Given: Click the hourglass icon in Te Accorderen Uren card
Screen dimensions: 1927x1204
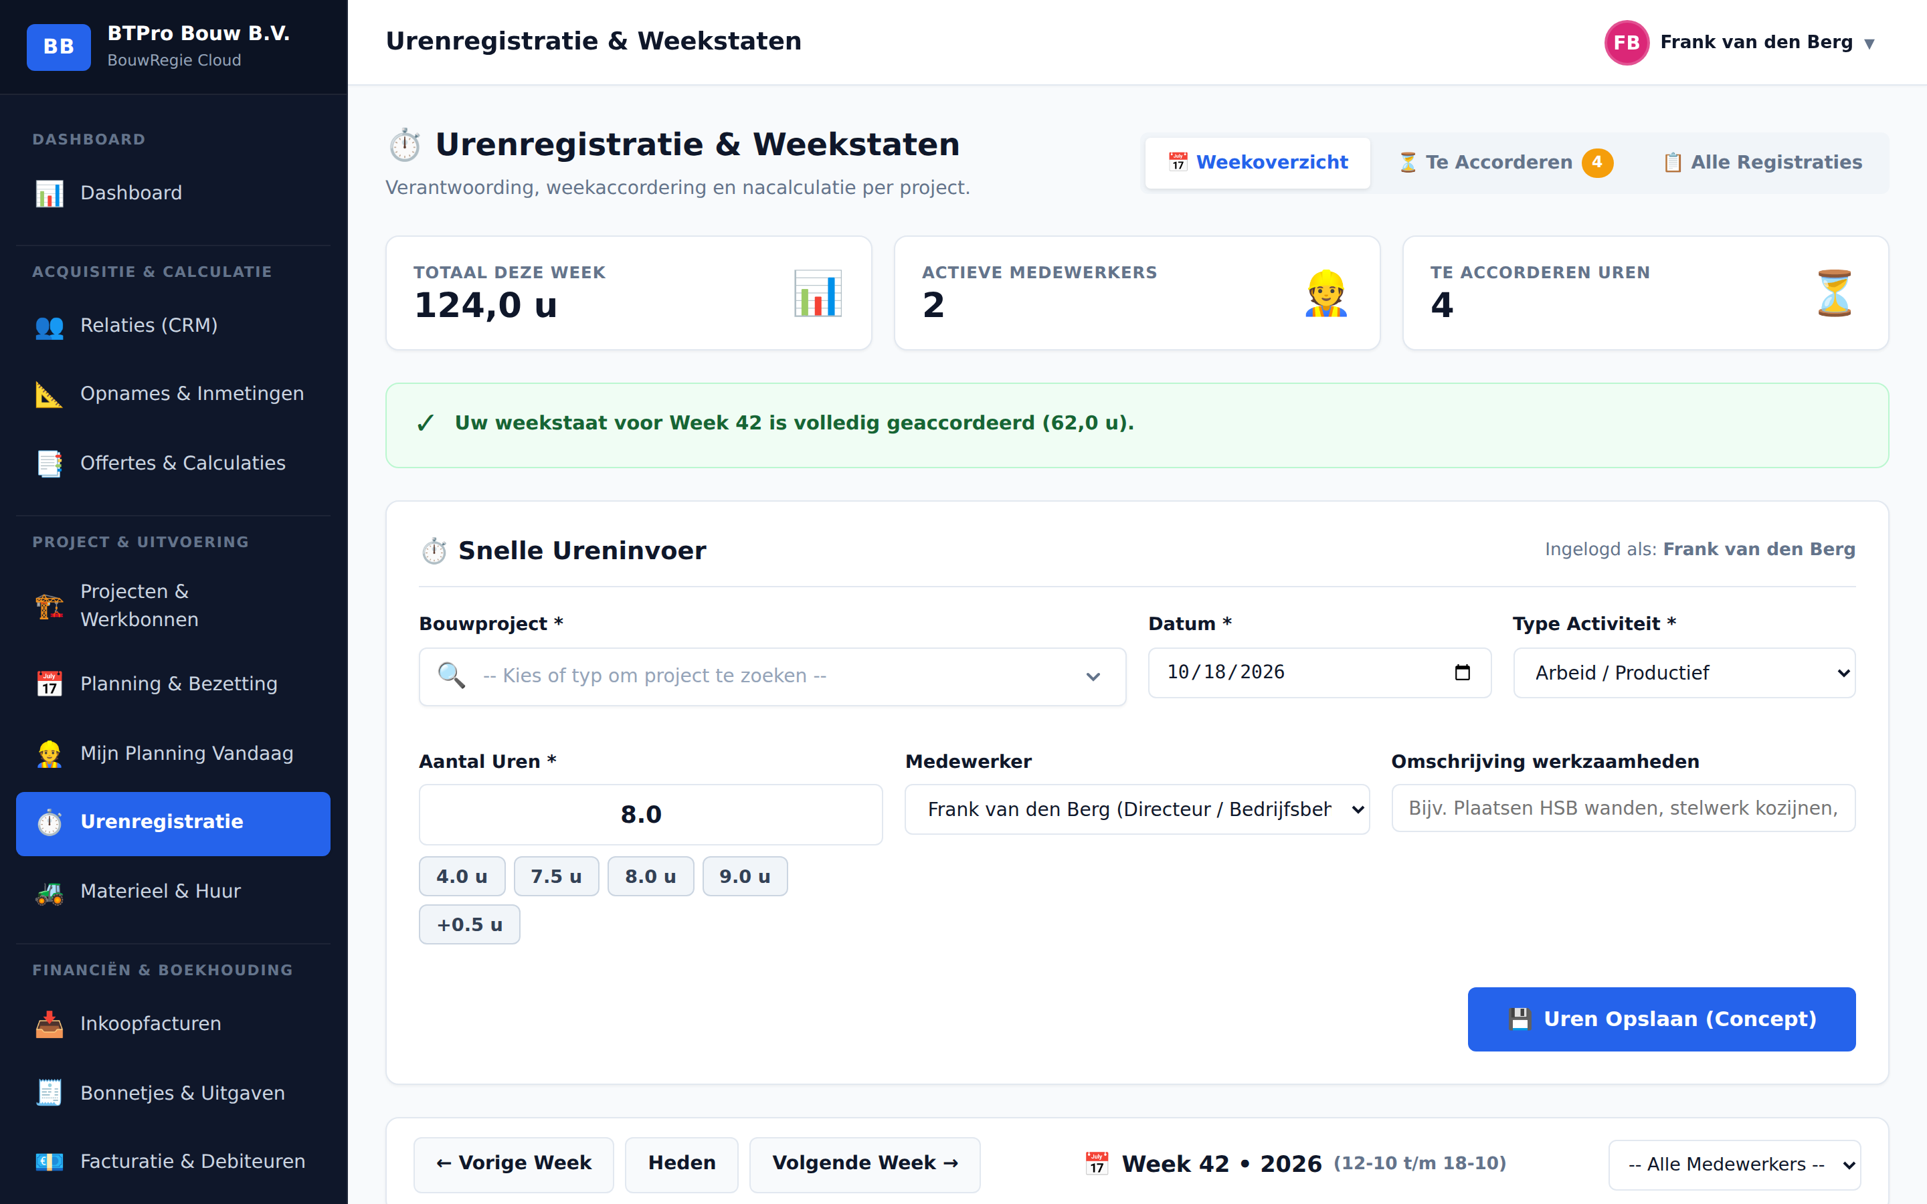Looking at the screenshot, I should (x=1835, y=293).
